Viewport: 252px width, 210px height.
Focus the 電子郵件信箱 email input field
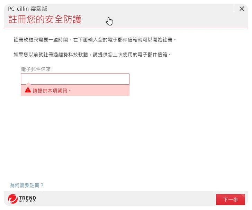click(75, 79)
